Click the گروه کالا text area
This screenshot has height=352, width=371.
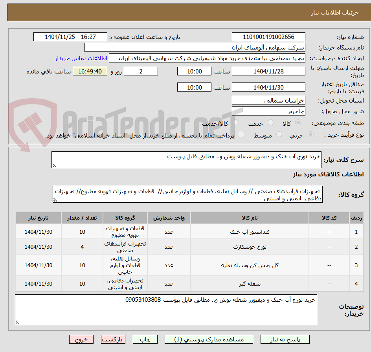(x=187, y=194)
